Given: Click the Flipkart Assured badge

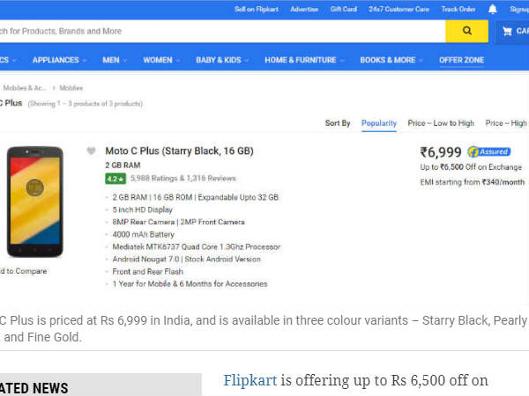Looking at the screenshot, I should [x=489, y=151].
